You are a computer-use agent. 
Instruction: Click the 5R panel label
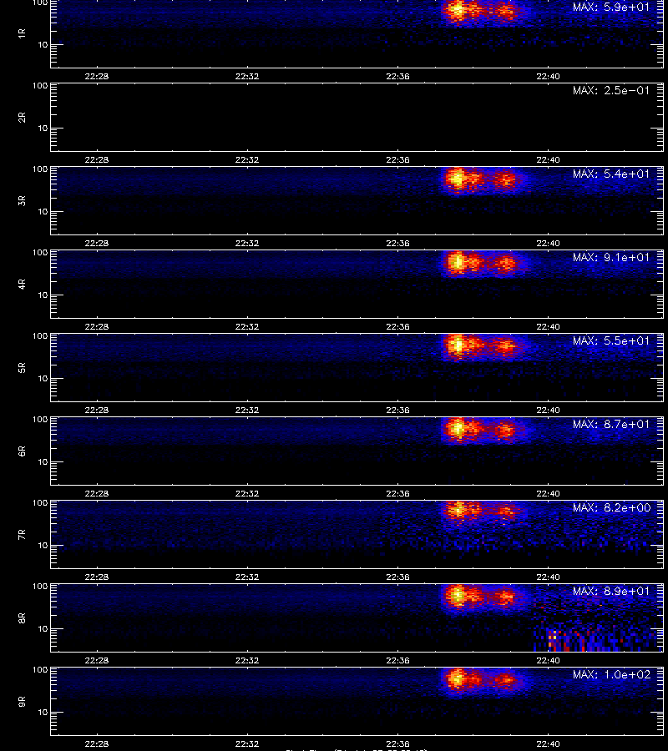click(22, 367)
